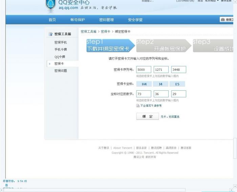Image resolution: width=237 pixels, height=192 pixels.
Task: Click the small arrow marker beside 密保卡 sidebar item
Action: 50,64
